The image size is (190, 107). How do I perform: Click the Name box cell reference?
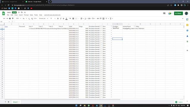5,22
